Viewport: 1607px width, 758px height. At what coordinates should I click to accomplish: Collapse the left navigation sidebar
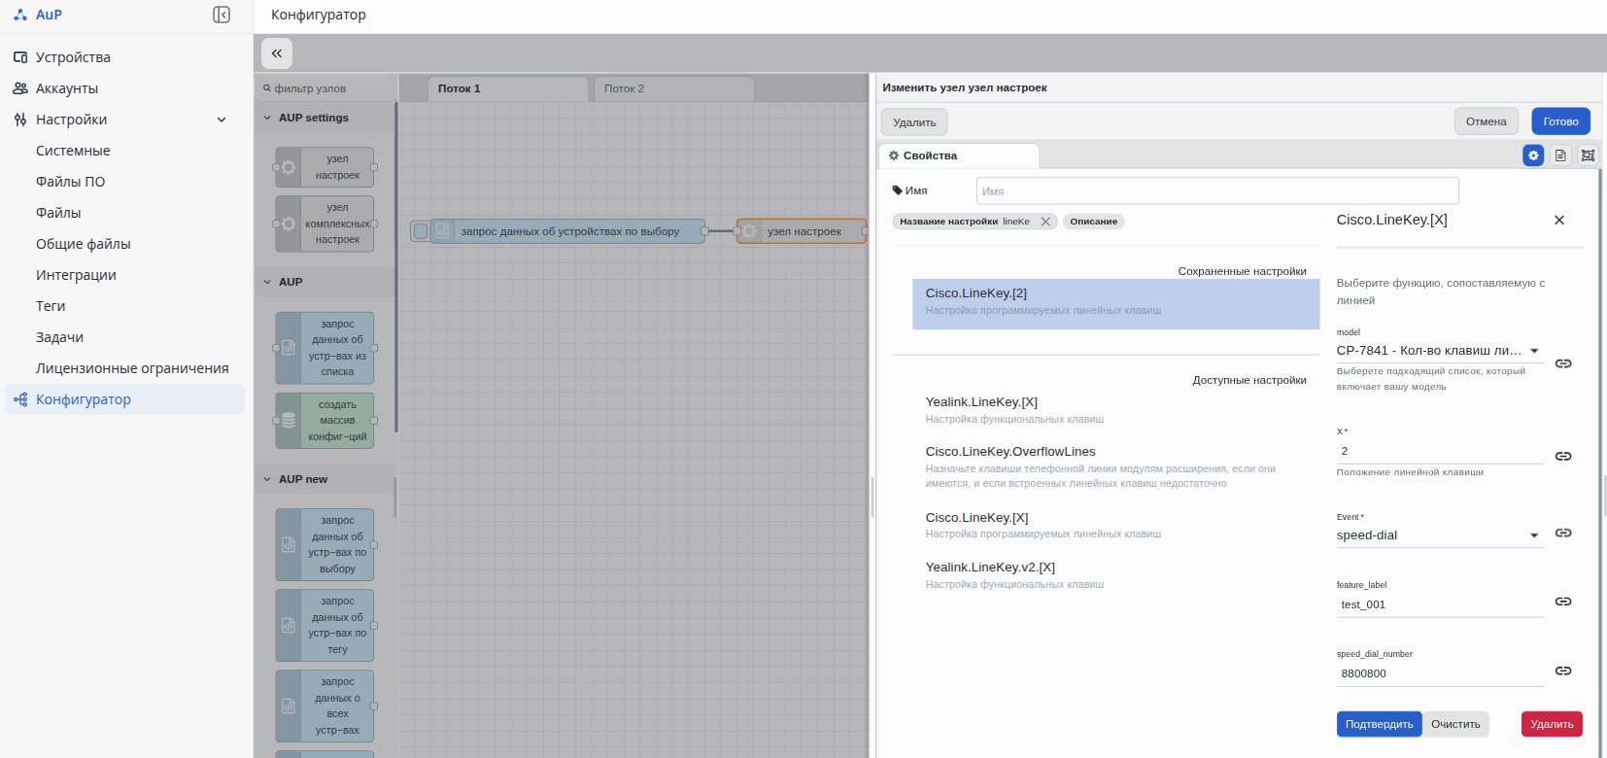click(x=222, y=15)
